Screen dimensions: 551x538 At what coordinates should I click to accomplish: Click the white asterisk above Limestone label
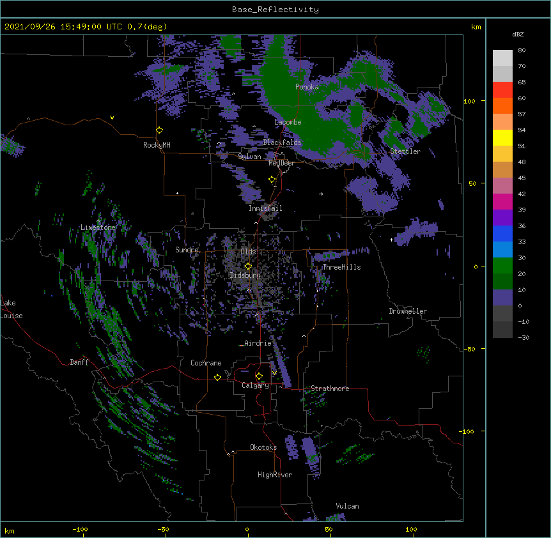tap(98, 221)
